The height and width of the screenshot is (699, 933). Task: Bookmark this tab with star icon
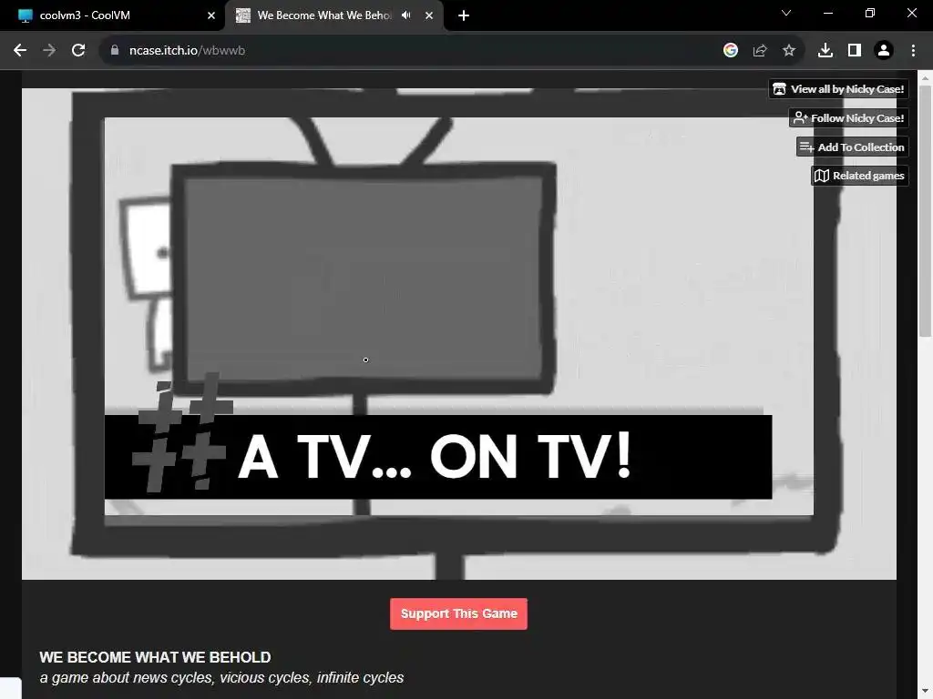pos(789,51)
